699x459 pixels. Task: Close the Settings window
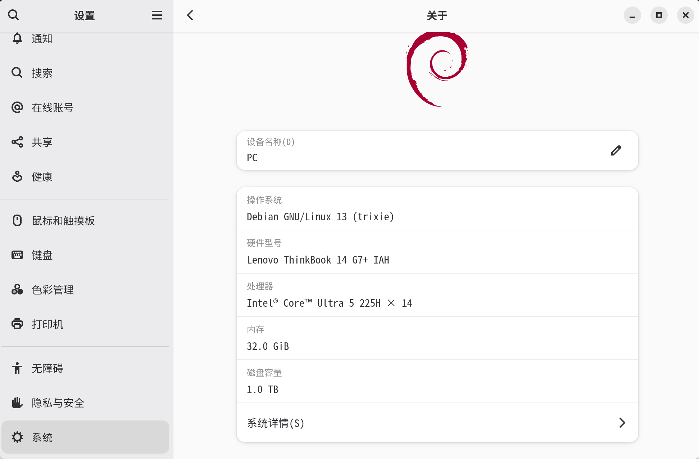(x=685, y=15)
